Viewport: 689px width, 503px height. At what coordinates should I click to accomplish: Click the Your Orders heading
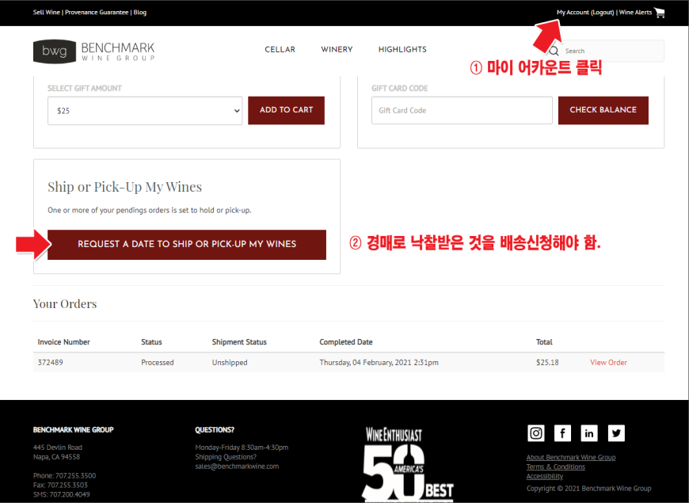pyautogui.click(x=65, y=304)
